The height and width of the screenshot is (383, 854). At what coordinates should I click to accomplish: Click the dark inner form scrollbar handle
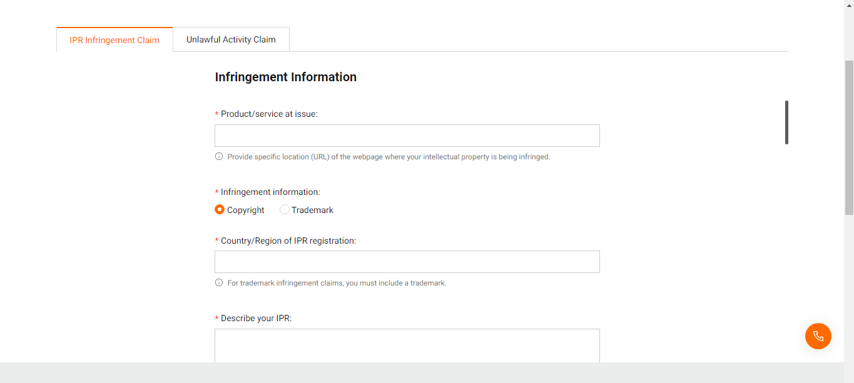tap(786, 122)
